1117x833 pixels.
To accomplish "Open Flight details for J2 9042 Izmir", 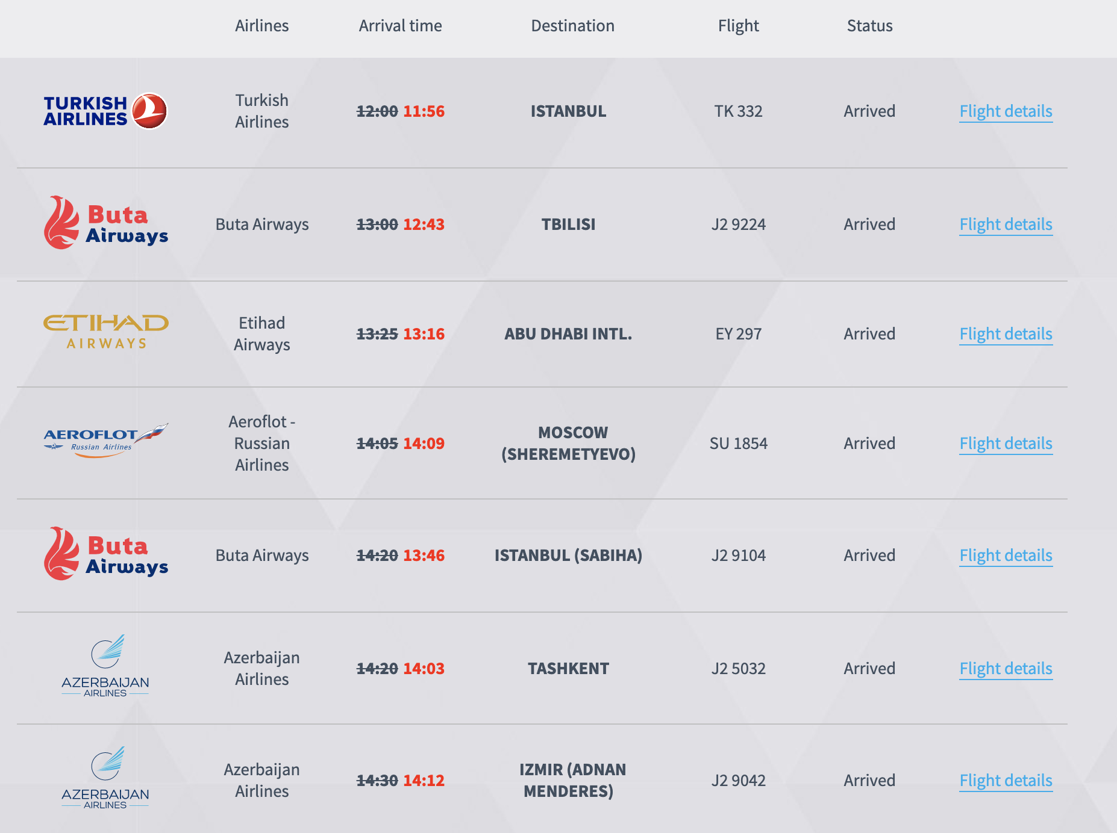I will (1006, 781).
